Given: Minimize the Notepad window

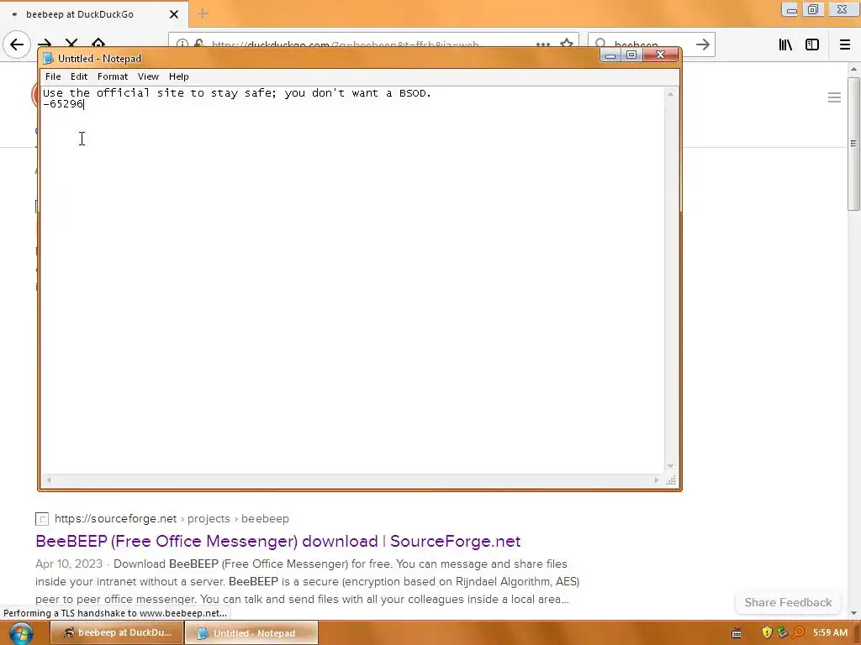Looking at the screenshot, I should point(610,55).
